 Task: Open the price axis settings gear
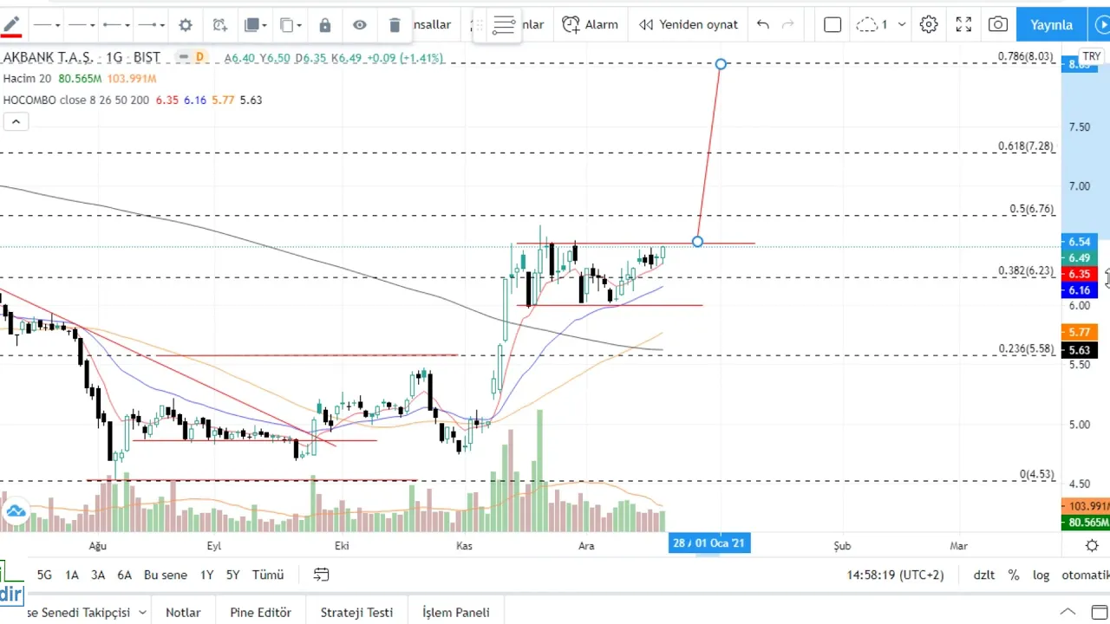pos(1092,545)
